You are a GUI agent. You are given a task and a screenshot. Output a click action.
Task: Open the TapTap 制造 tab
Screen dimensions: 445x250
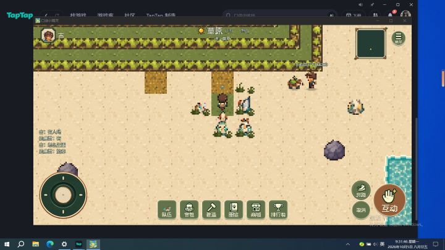[x=161, y=15]
